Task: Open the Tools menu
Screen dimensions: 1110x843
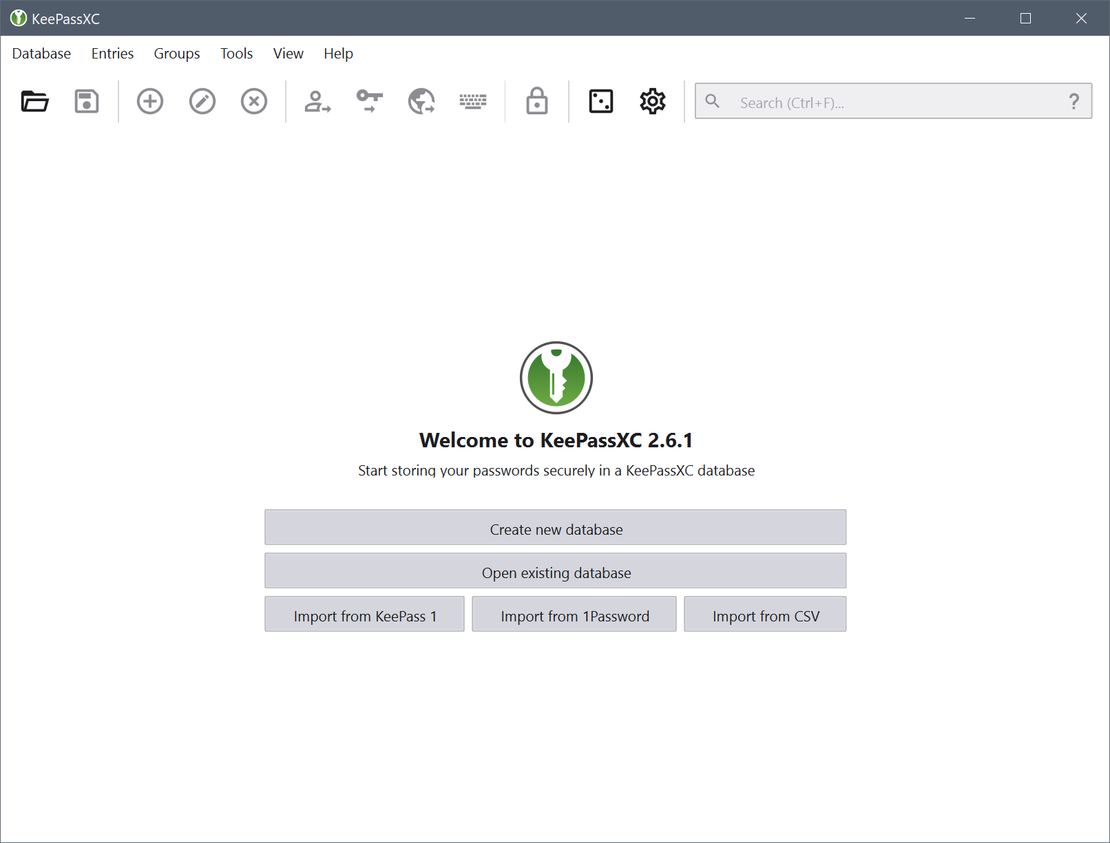Action: tap(236, 54)
